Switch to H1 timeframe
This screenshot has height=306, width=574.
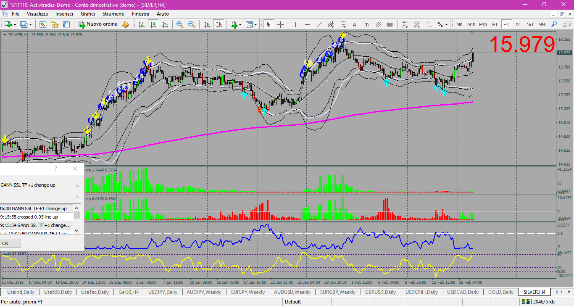[495, 24]
